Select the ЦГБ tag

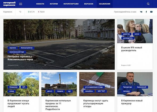(24, 87)
